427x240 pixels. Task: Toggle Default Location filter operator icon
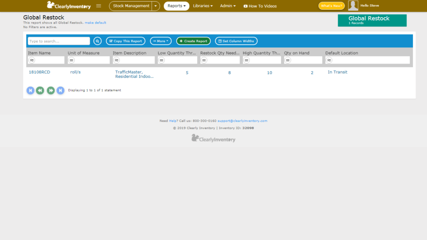point(329,60)
